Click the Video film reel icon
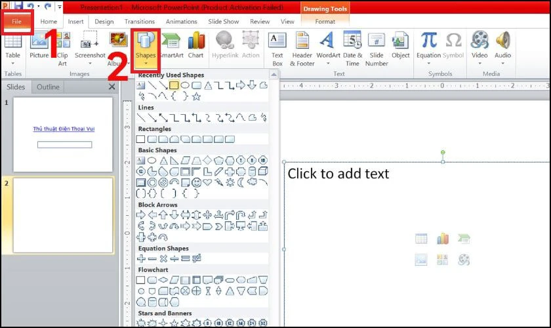551x328 pixels. point(480,40)
